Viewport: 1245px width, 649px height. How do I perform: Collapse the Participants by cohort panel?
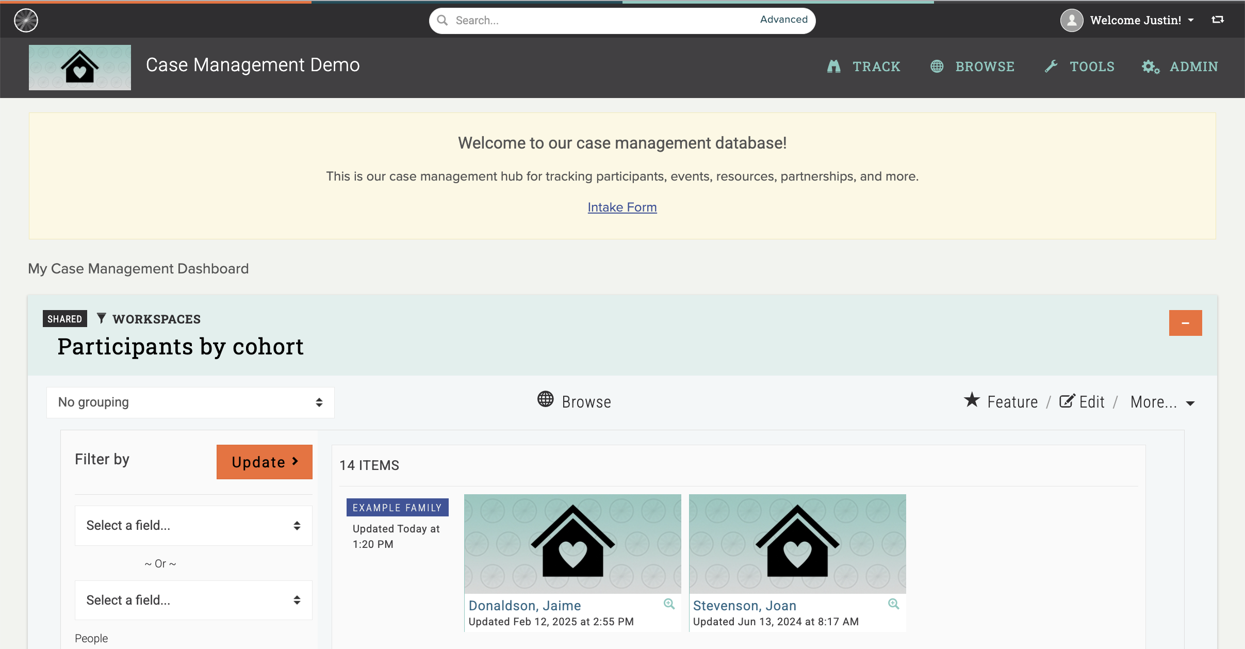(1185, 322)
